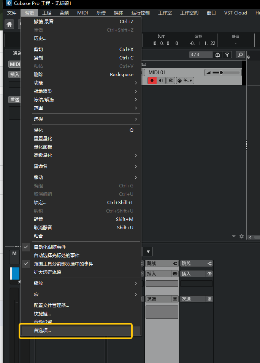Image resolution: width=260 pixels, height=363 pixels.
Task: Expand the 宏 submenu
Action: point(81,294)
